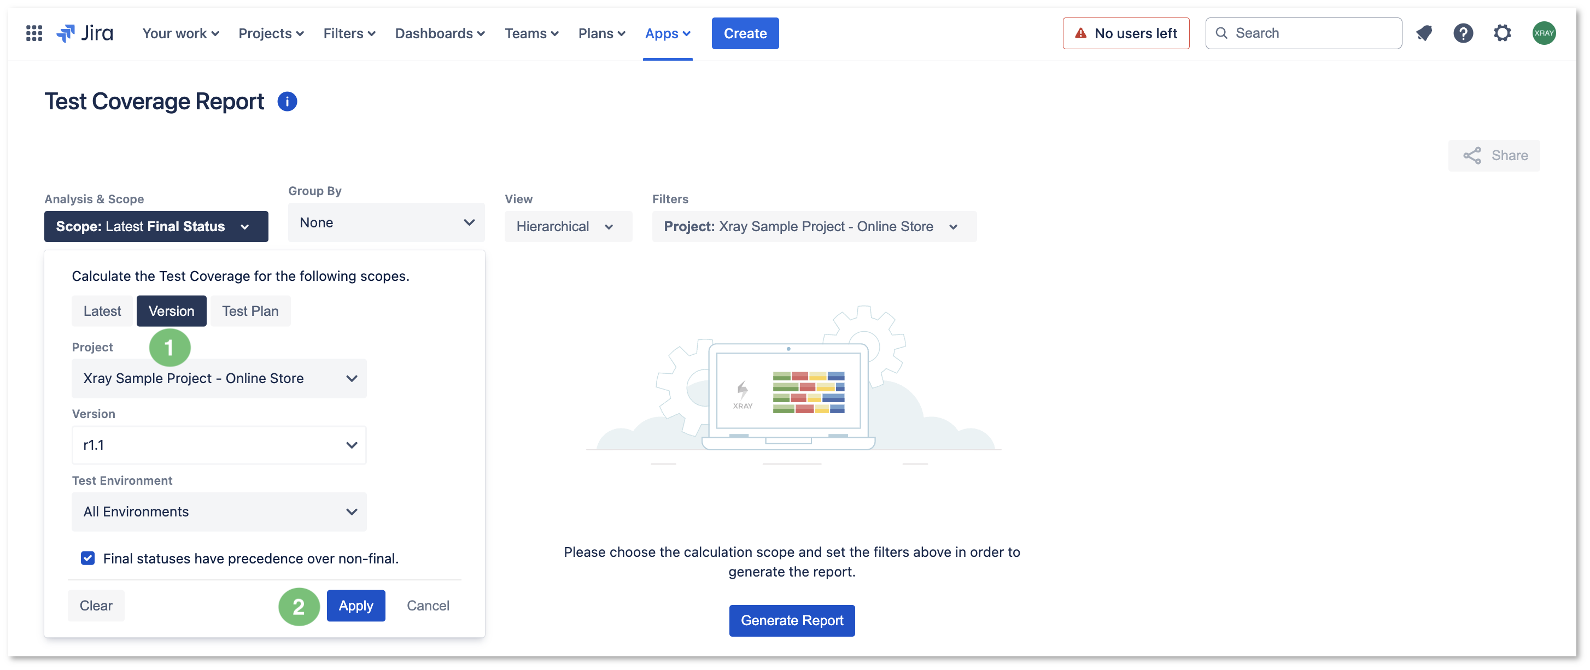Open the Filters menu in navigation bar
Screen dimensions: 1590x670
pyautogui.click(x=349, y=33)
